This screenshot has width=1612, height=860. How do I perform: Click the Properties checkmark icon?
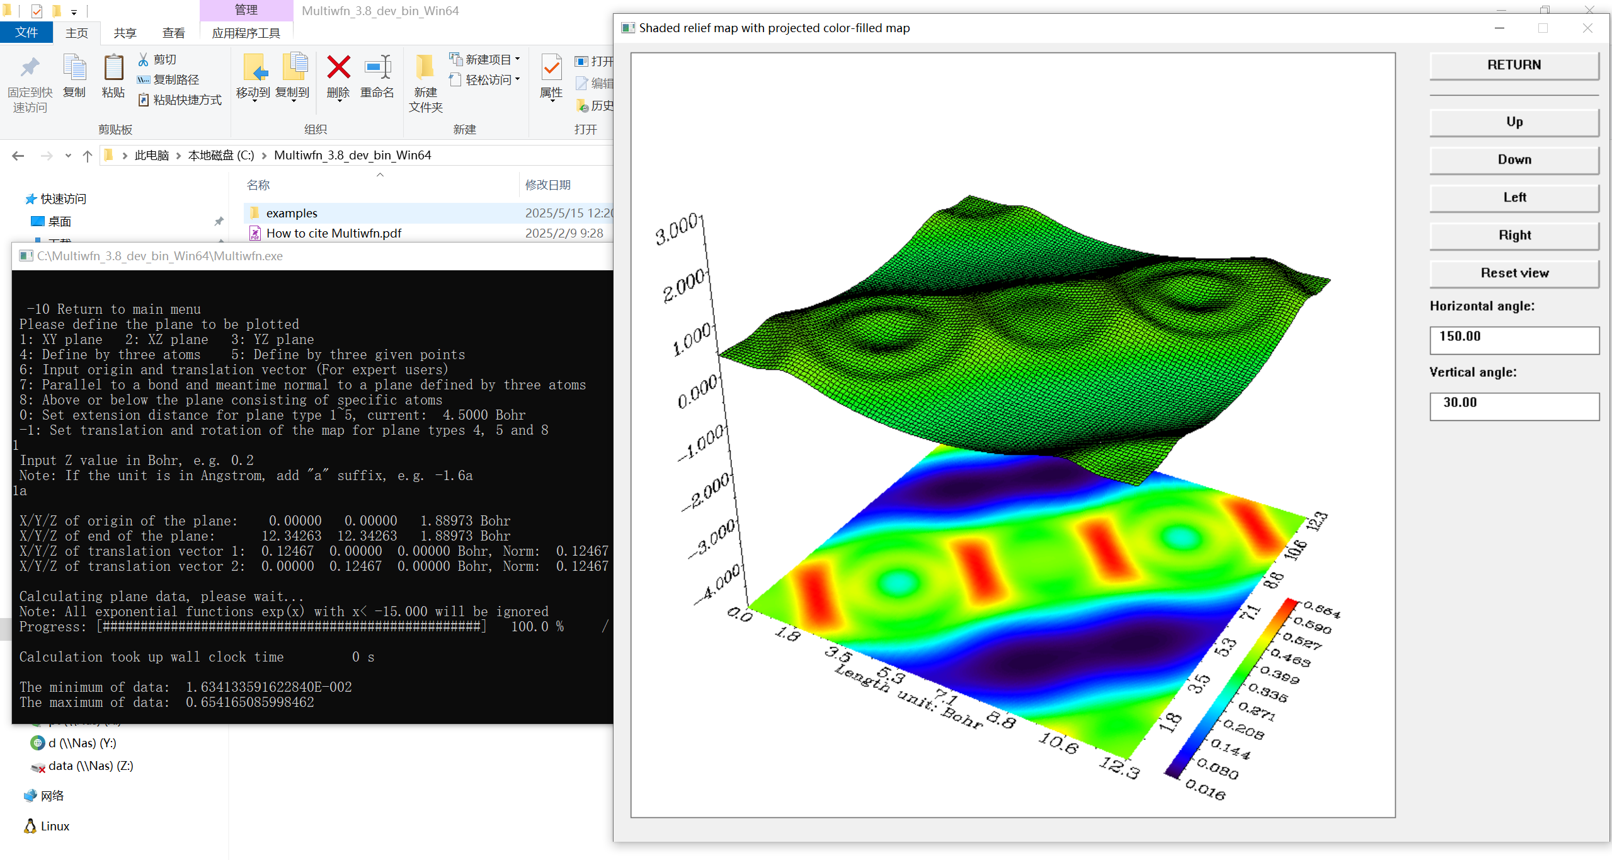click(x=551, y=67)
